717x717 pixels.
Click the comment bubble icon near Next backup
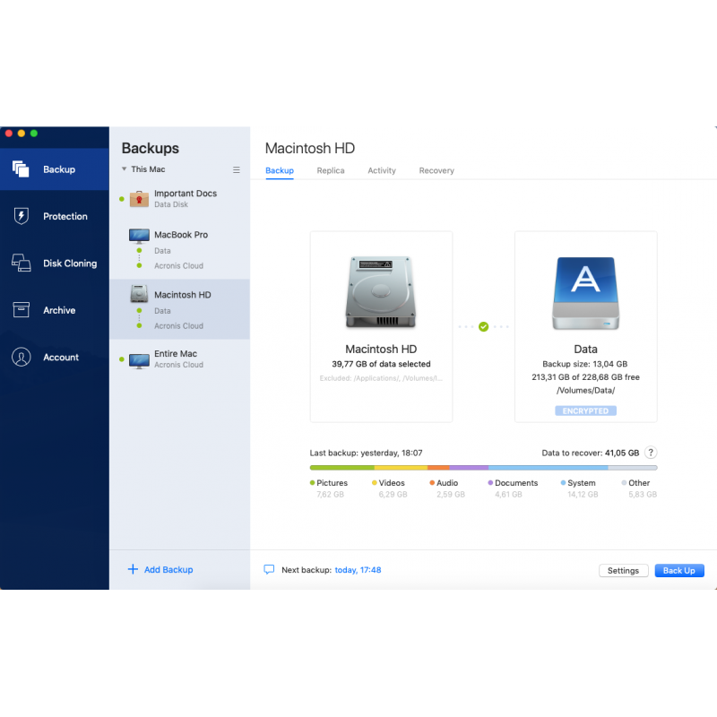click(x=269, y=570)
